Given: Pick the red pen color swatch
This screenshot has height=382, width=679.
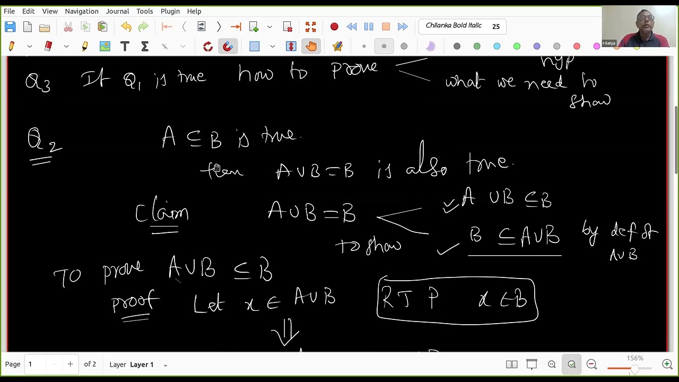Looking at the screenshot, I should 577,47.
